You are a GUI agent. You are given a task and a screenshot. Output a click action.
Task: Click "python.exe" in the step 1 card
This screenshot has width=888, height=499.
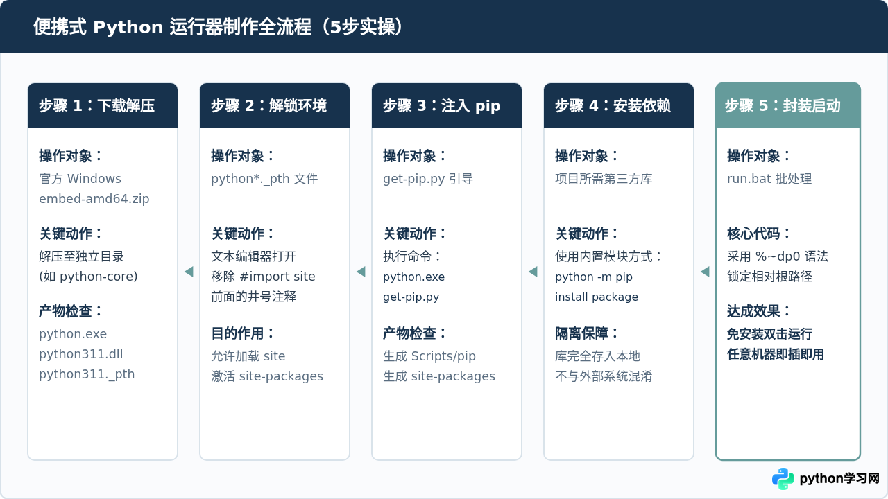[73, 334]
